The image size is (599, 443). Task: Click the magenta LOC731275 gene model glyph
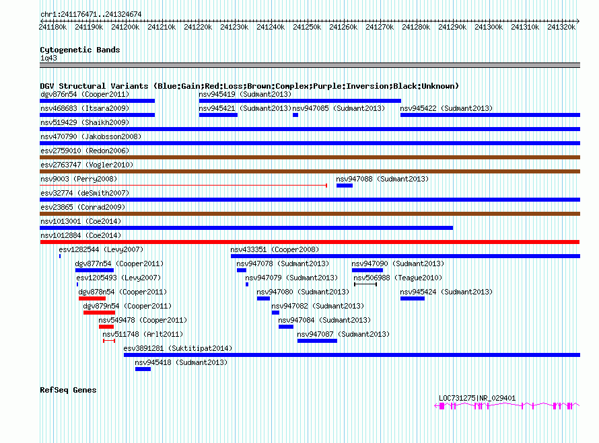507,406
